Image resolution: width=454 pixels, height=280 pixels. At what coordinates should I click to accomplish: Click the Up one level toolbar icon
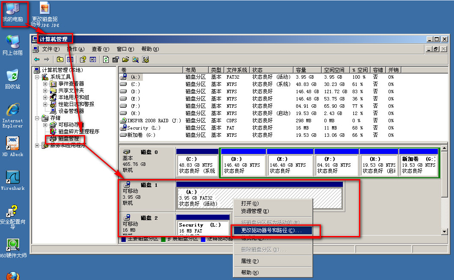(x=60, y=59)
